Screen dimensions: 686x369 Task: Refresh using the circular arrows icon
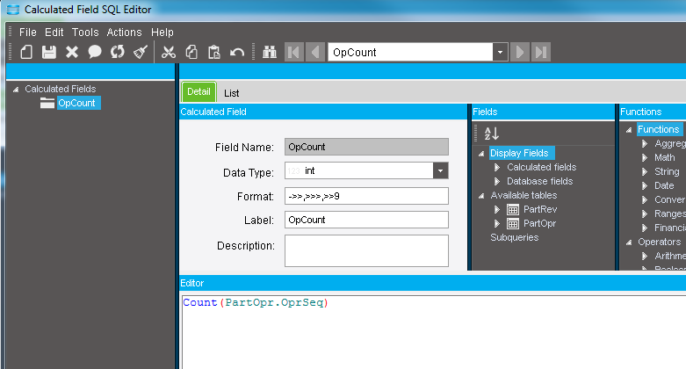point(117,52)
